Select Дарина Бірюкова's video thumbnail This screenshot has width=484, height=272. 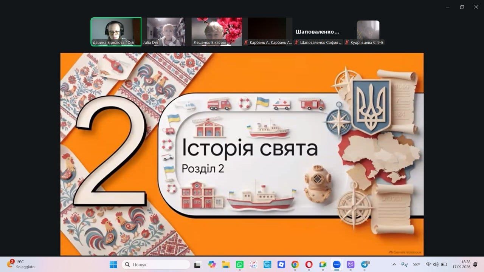116,32
